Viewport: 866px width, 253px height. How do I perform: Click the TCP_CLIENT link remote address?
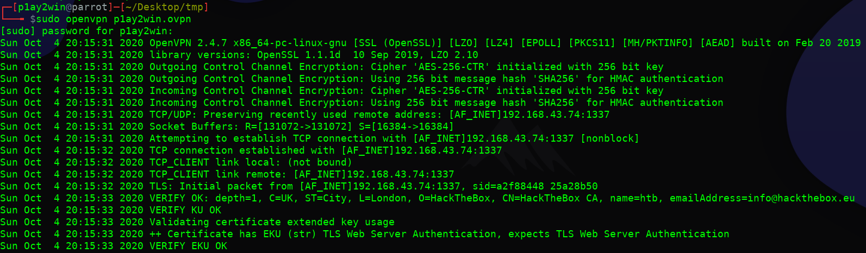tap(373, 174)
